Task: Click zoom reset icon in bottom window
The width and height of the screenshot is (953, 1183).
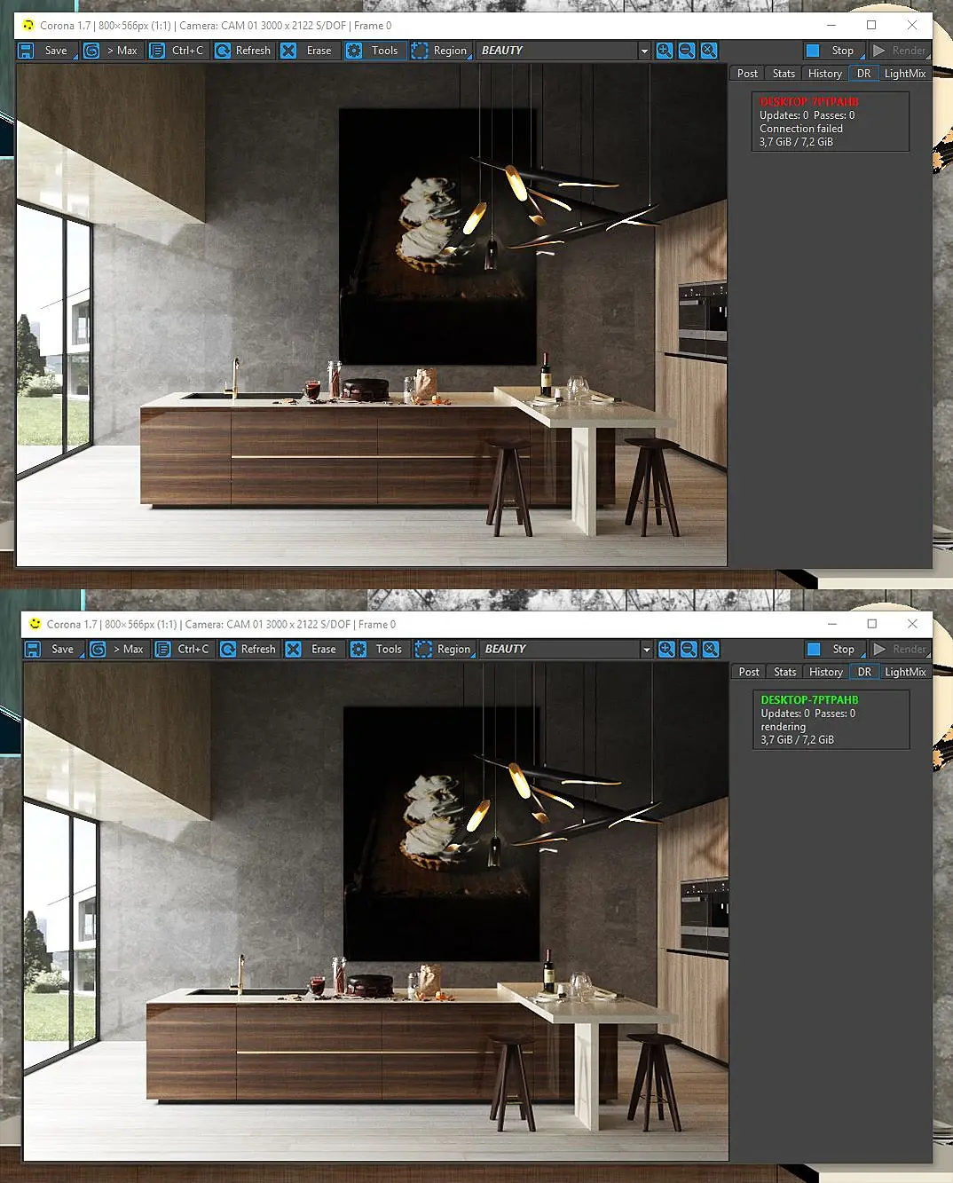Action: click(711, 649)
